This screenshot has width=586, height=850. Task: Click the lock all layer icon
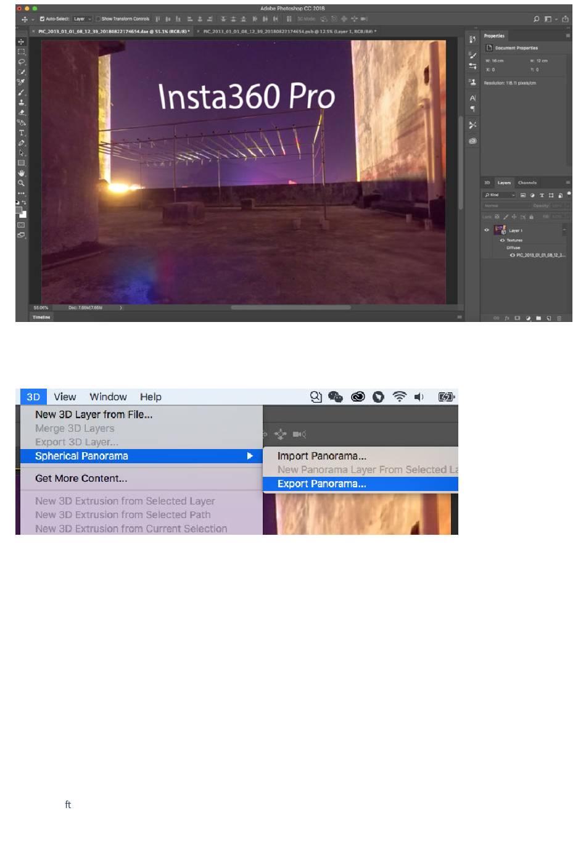tap(531, 217)
